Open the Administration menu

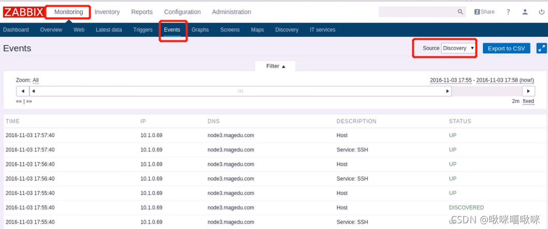click(x=232, y=12)
